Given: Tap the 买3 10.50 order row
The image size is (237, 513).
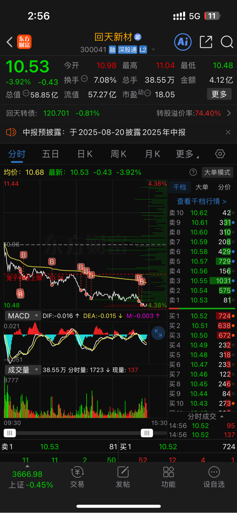Looking at the screenshot, I should (x=202, y=335).
